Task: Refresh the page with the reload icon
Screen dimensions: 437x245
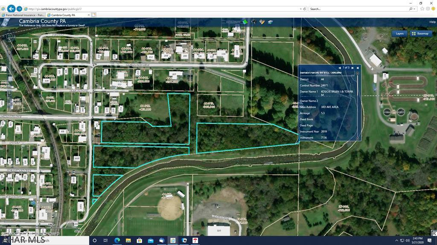Action: coord(305,9)
